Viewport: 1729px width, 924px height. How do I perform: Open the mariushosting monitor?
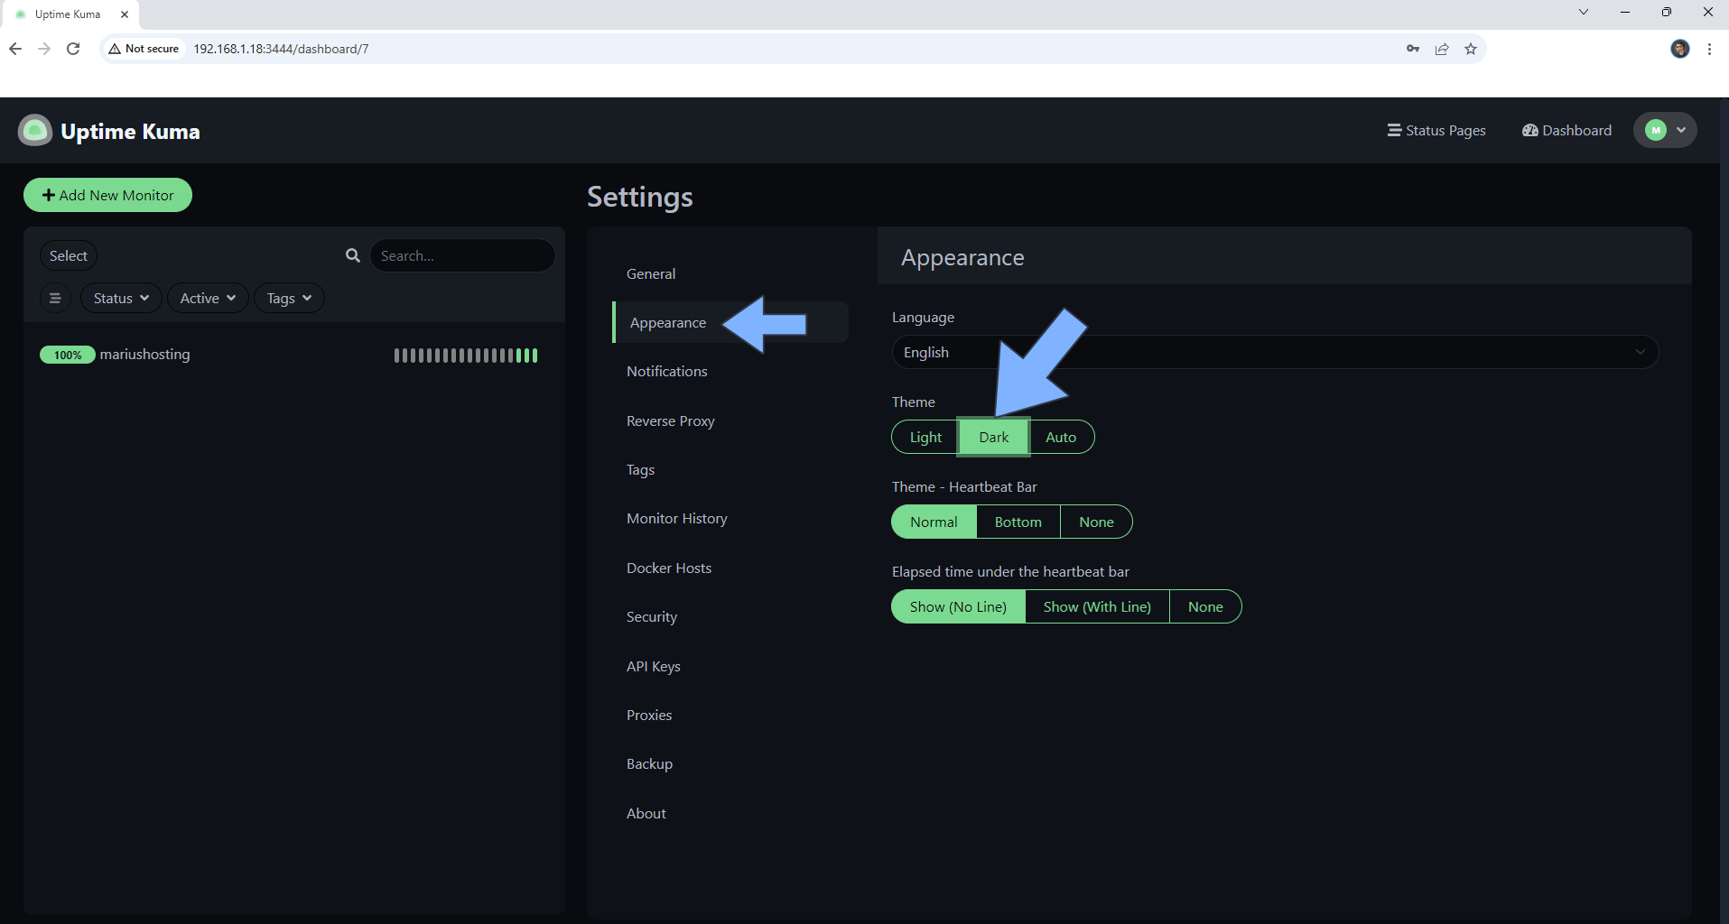click(144, 355)
